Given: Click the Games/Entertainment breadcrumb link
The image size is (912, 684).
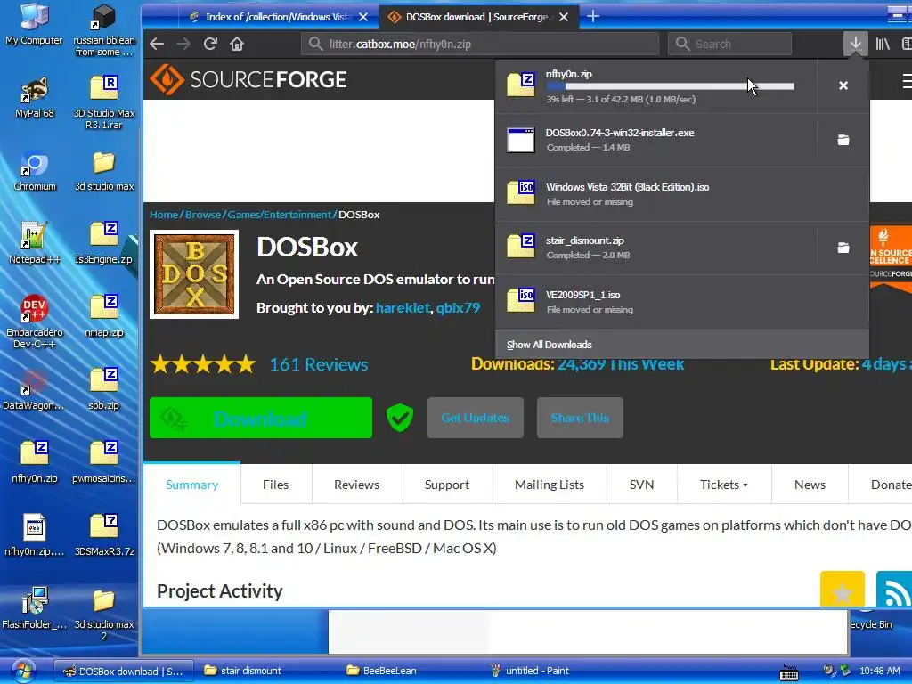Looking at the screenshot, I should coord(280,215).
